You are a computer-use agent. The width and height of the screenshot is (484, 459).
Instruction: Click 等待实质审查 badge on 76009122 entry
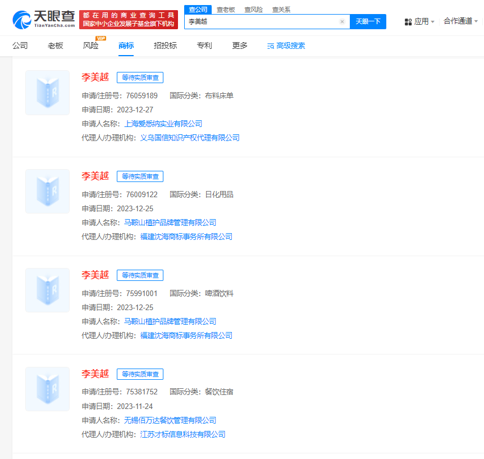pyautogui.click(x=140, y=176)
